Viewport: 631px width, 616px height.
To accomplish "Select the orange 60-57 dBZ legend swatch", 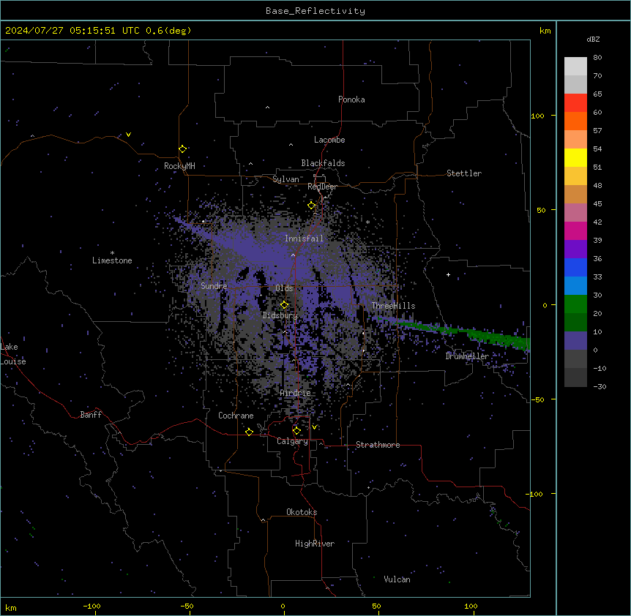I will (x=575, y=121).
